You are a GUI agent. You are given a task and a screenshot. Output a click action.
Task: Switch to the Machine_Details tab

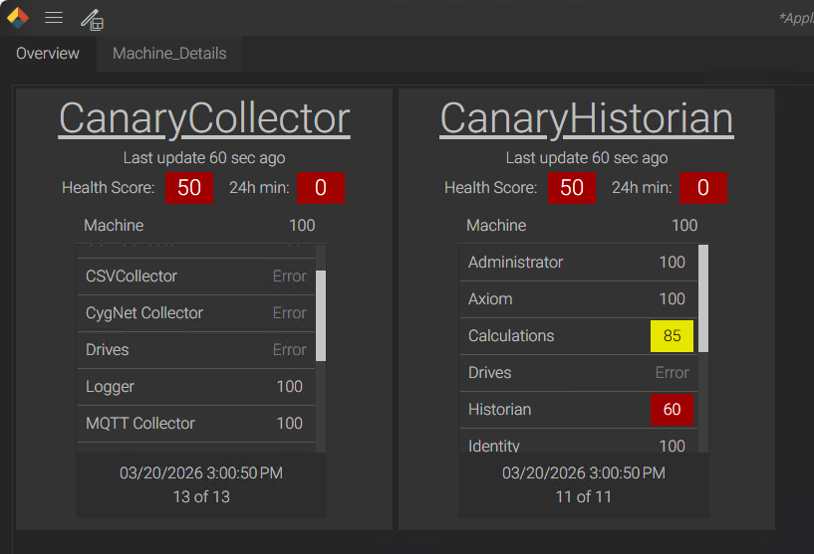pyautogui.click(x=169, y=54)
